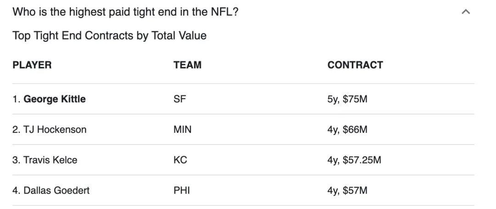Viewport: 496px width, 209px height.
Task: Click the 4y, $57.25M contract value
Action: (354, 160)
